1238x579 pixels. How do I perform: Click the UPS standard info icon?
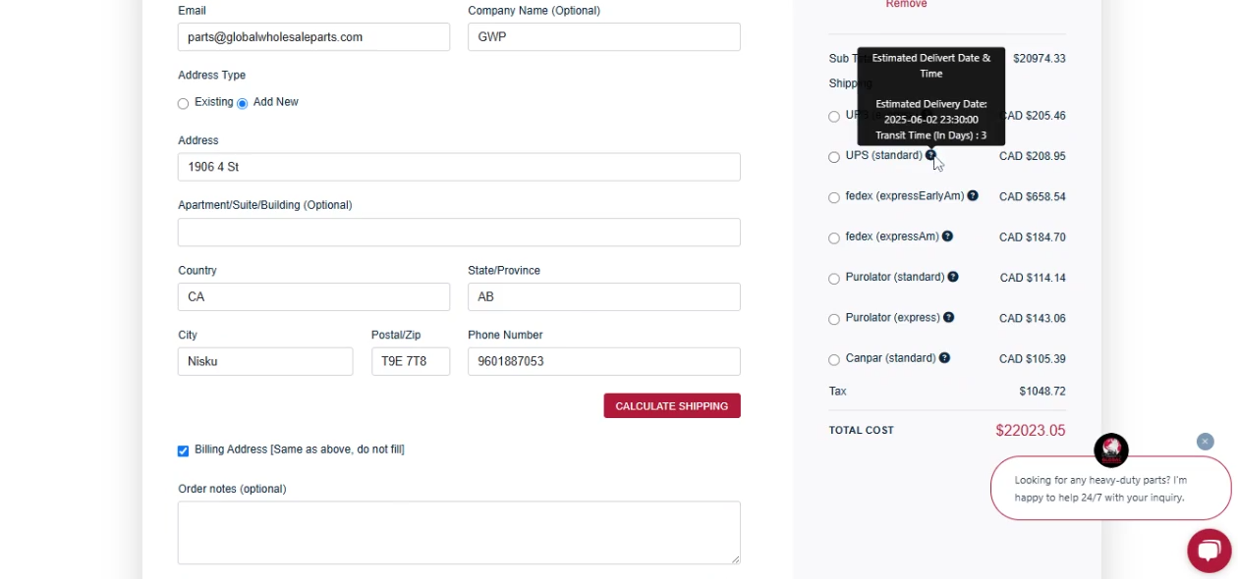(x=930, y=155)
